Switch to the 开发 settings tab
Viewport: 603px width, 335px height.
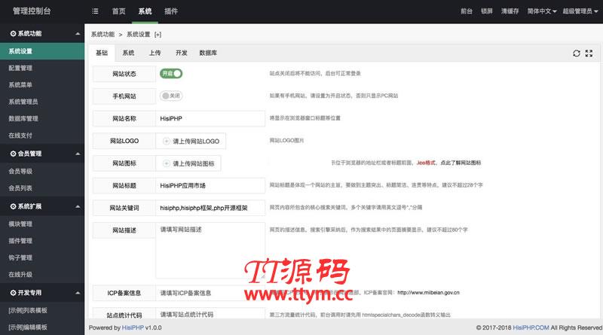pos(181,53)
